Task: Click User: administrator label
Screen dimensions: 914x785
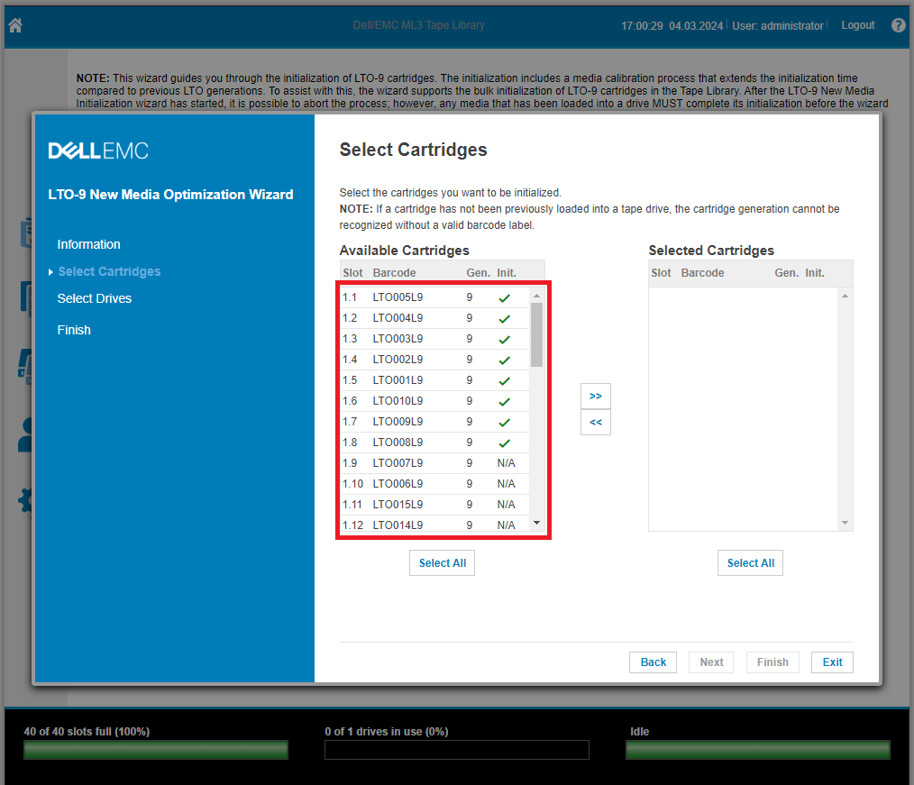Action: (778, 25)
